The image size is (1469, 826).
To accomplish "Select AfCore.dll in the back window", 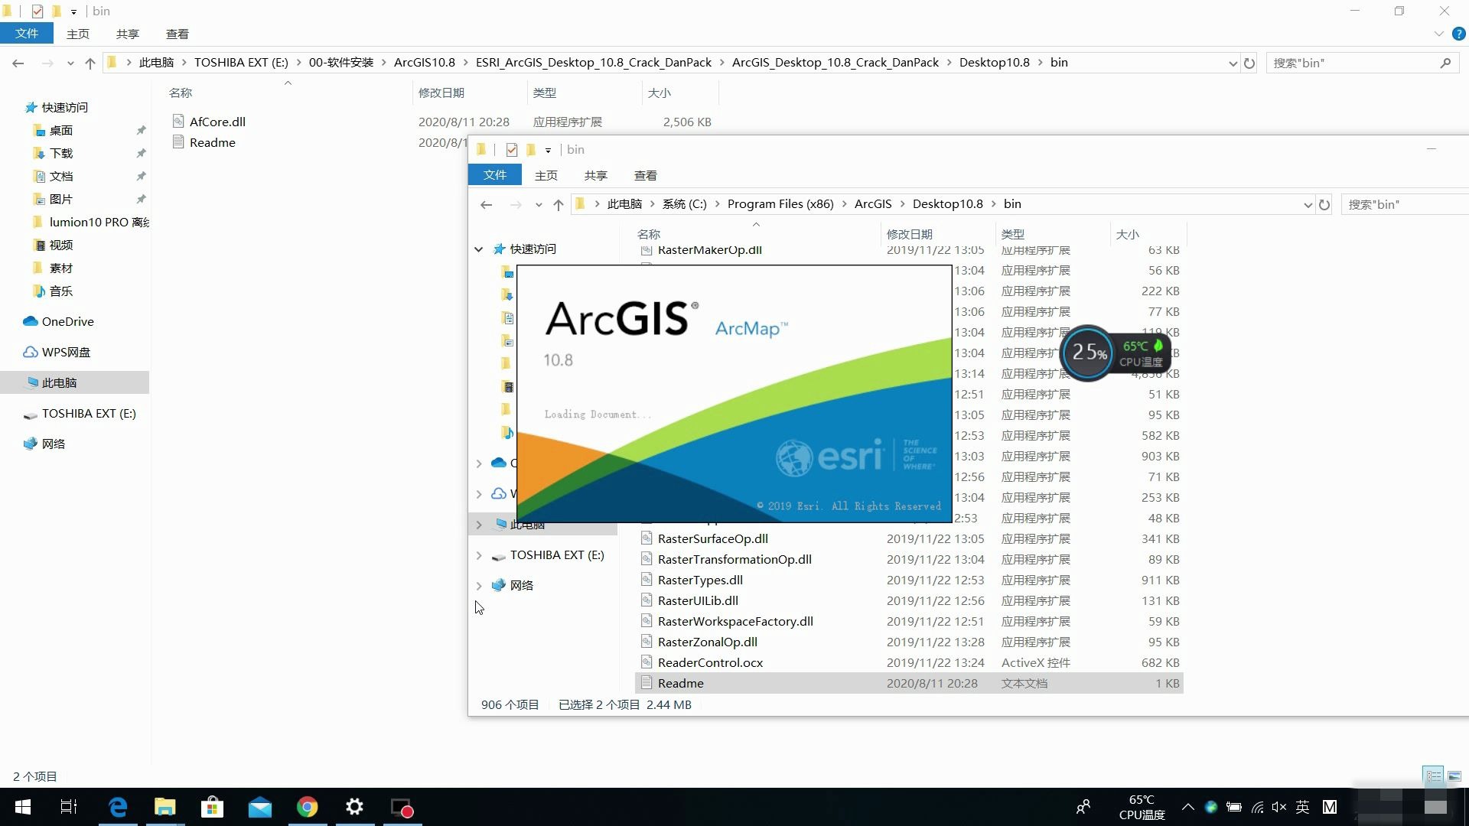I will pos(217,122).
